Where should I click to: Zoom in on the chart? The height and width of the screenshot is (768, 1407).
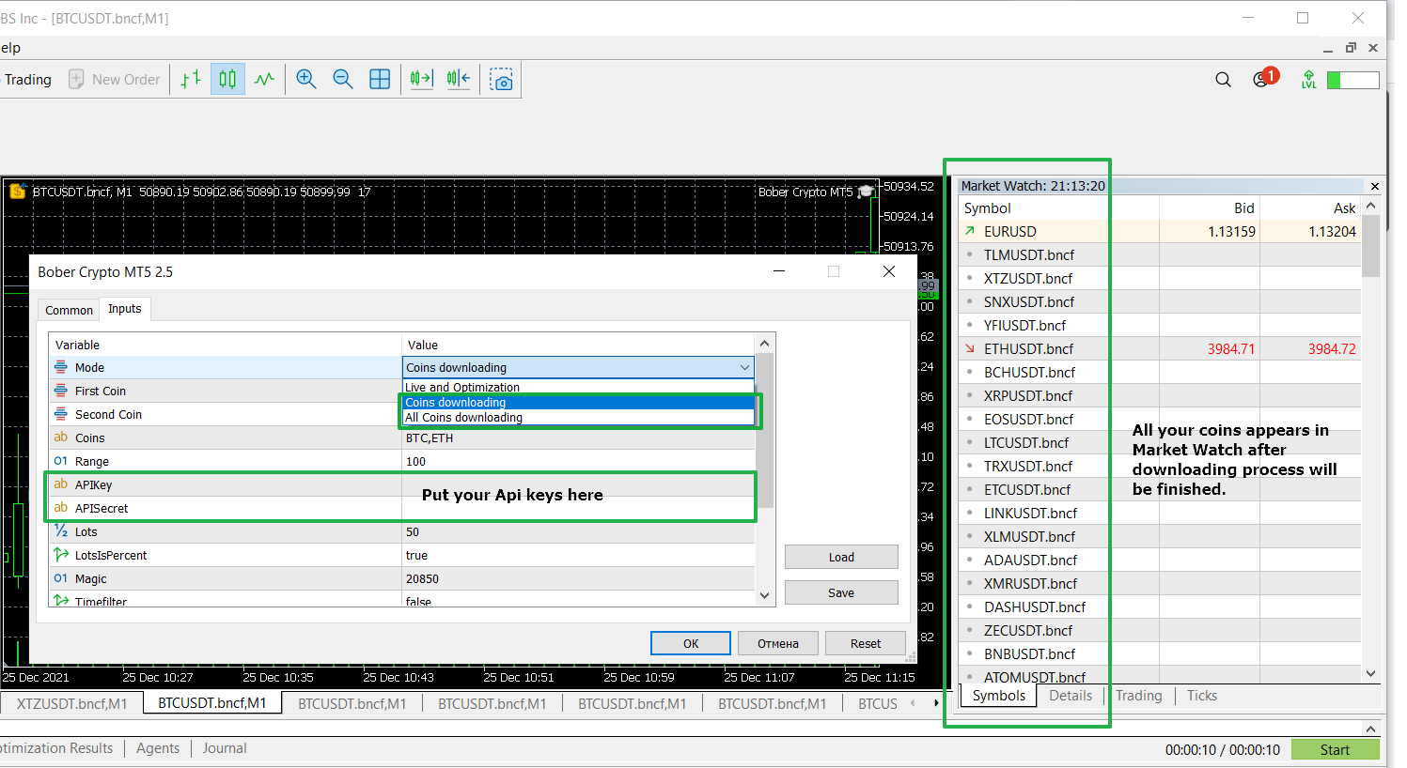click(x=306, y=80)
